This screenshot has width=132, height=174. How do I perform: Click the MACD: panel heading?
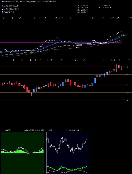[8, 130]
